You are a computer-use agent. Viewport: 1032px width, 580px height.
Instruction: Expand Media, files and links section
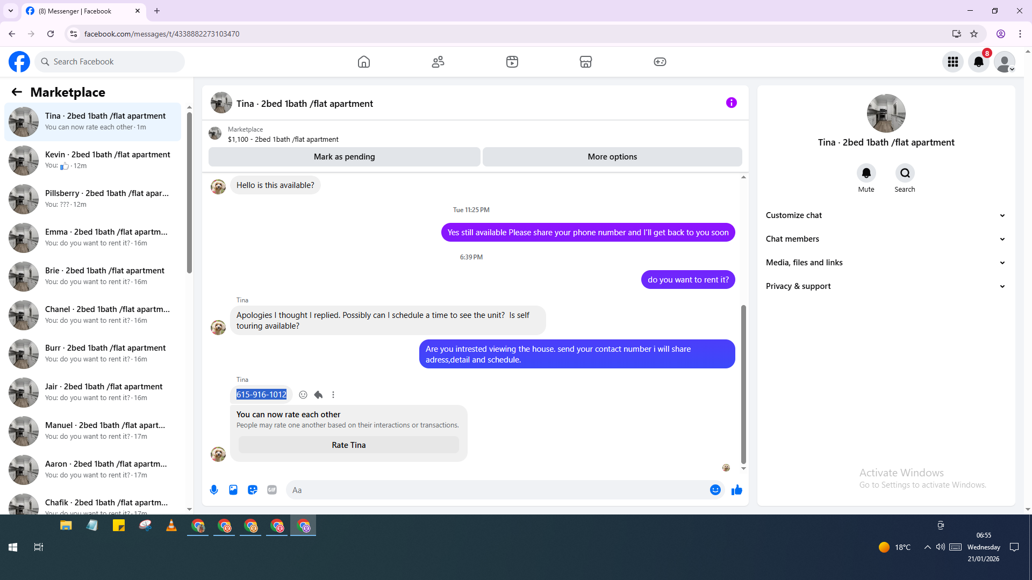(886, 263)
